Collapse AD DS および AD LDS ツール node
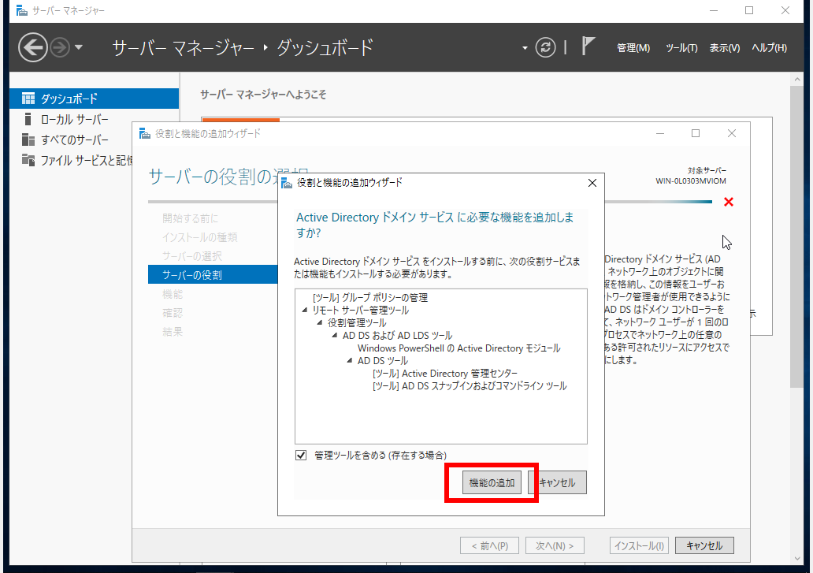The image size is (813, 573). point(335,336)
